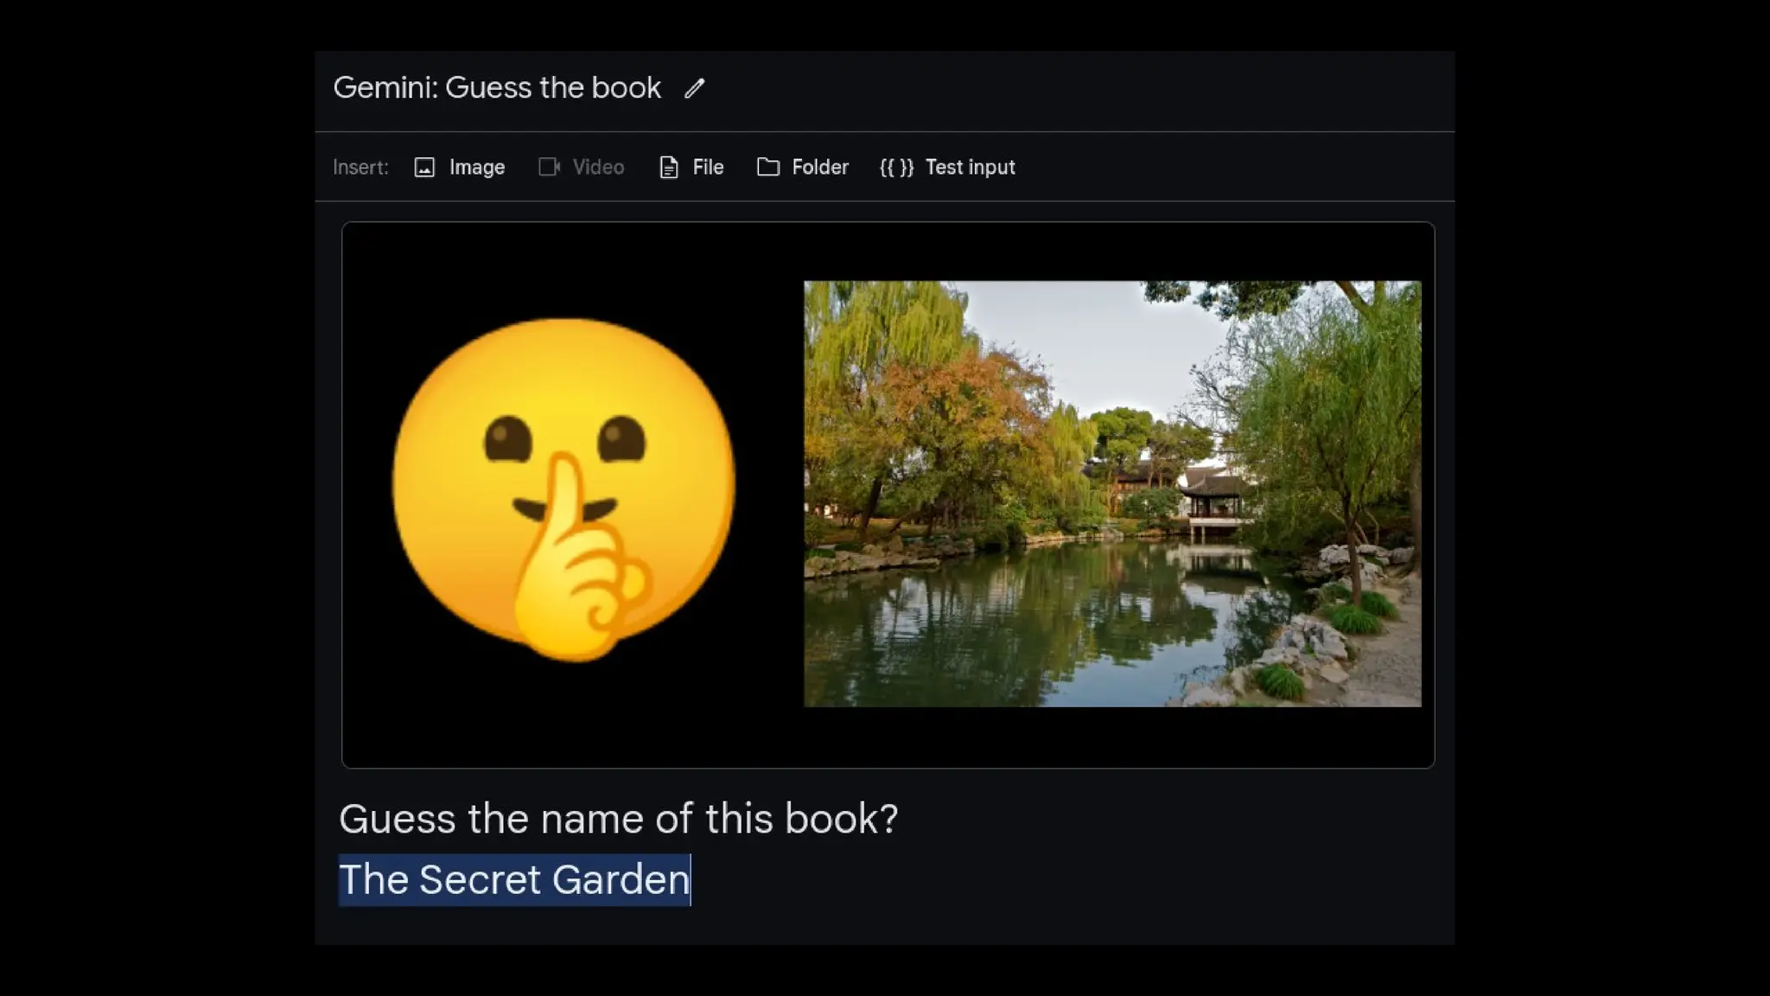Click the pencil edit title icon
Image resolution: width=1770 pixels, height=996 pixels.
point(694,88)
